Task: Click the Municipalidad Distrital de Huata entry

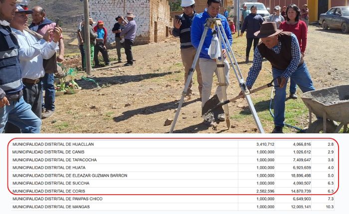Action: (x=173, y=168)
